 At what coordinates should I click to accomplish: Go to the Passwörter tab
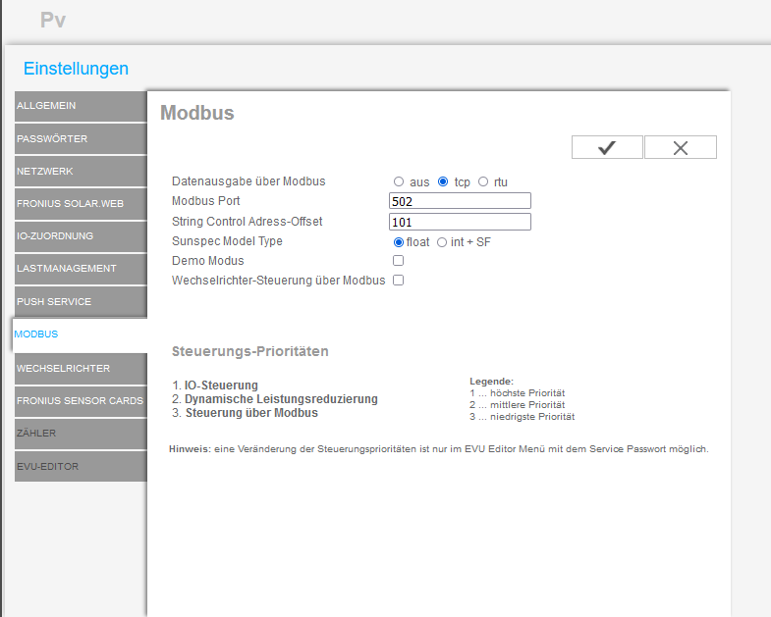(80, 139)
